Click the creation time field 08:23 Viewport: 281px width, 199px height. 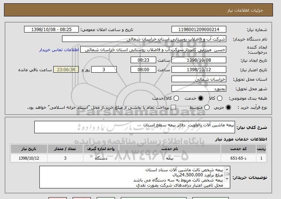coord(143,60)
